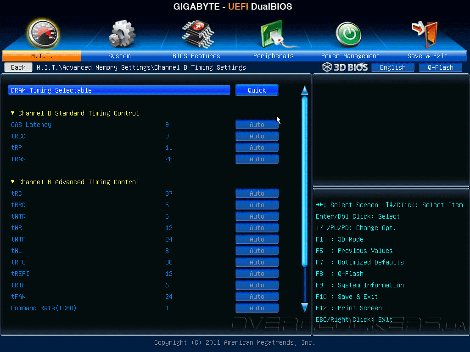Select the tWL label
Screen dimensions: 470x352
[x=17, y=251]
